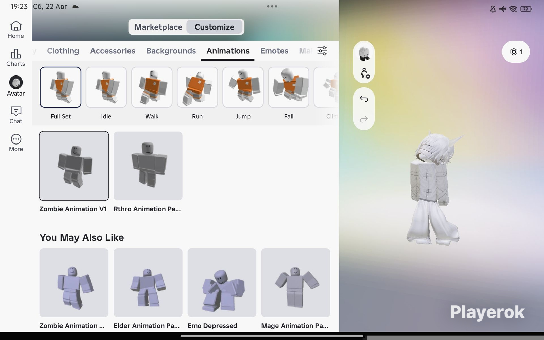
Task: Switch to the Emotes tab
Action: point(274,51)
